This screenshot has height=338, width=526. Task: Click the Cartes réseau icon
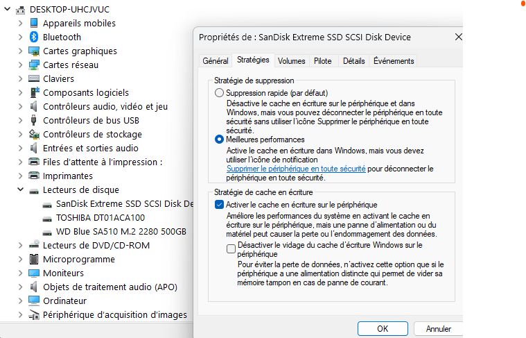click(x=34, y=65)
